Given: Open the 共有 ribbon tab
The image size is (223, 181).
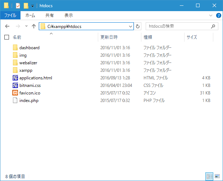Looking at the screenshot, I should click(x=50, y=15).
